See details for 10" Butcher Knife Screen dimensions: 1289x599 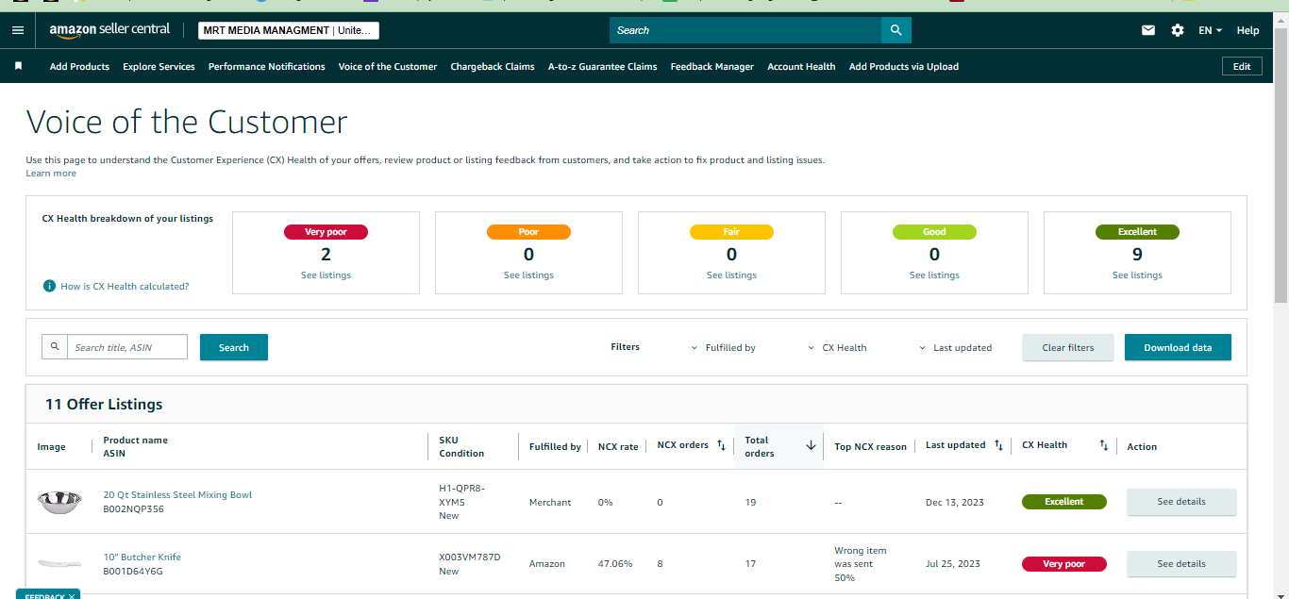pos(1181,564)
